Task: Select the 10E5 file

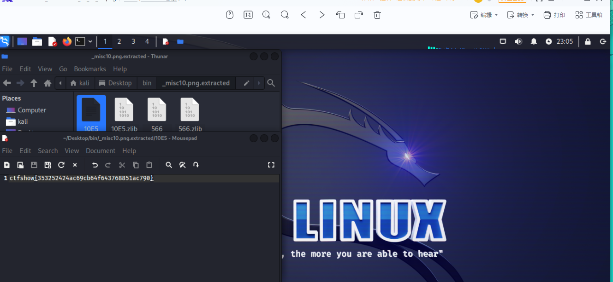Action: [x=91, y=114]
